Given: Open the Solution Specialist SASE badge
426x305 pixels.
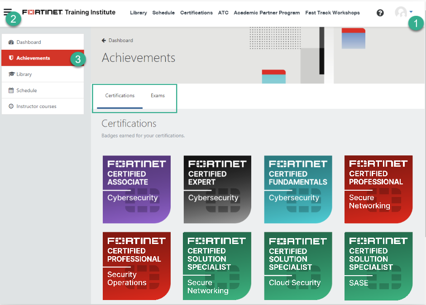Looking at the screenshot, I should (x=378, y=266).
